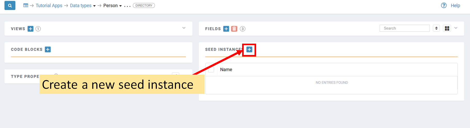The width and height of the screenshot is (470, 128).
Task: Click the Help link
Action: point(455,5)
